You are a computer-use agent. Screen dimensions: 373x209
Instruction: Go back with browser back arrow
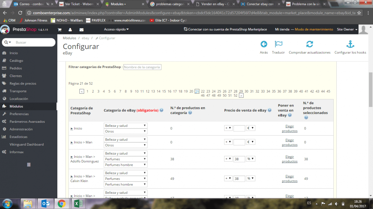pos(5,13)
